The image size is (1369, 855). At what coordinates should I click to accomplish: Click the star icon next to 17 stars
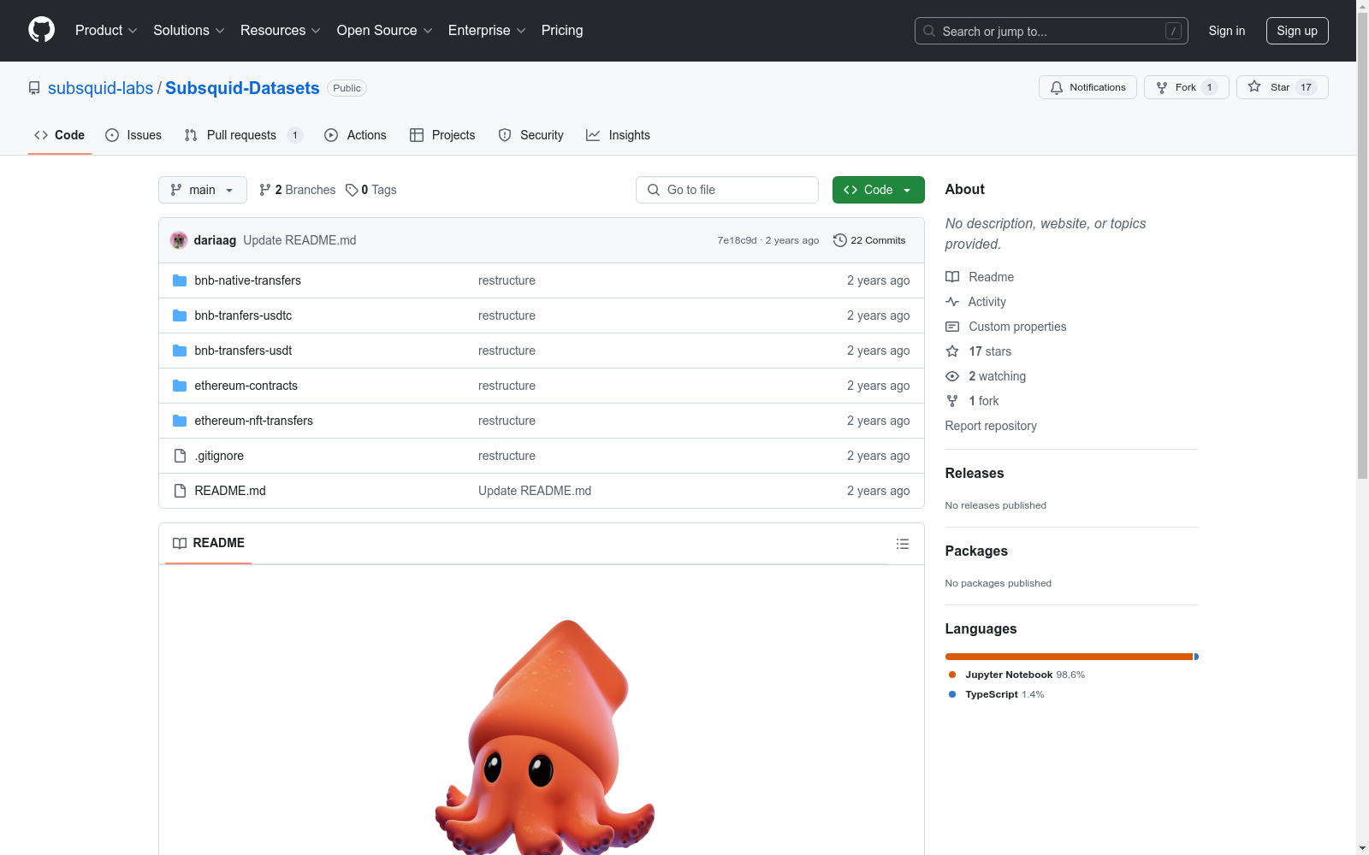tap(952, 351)
